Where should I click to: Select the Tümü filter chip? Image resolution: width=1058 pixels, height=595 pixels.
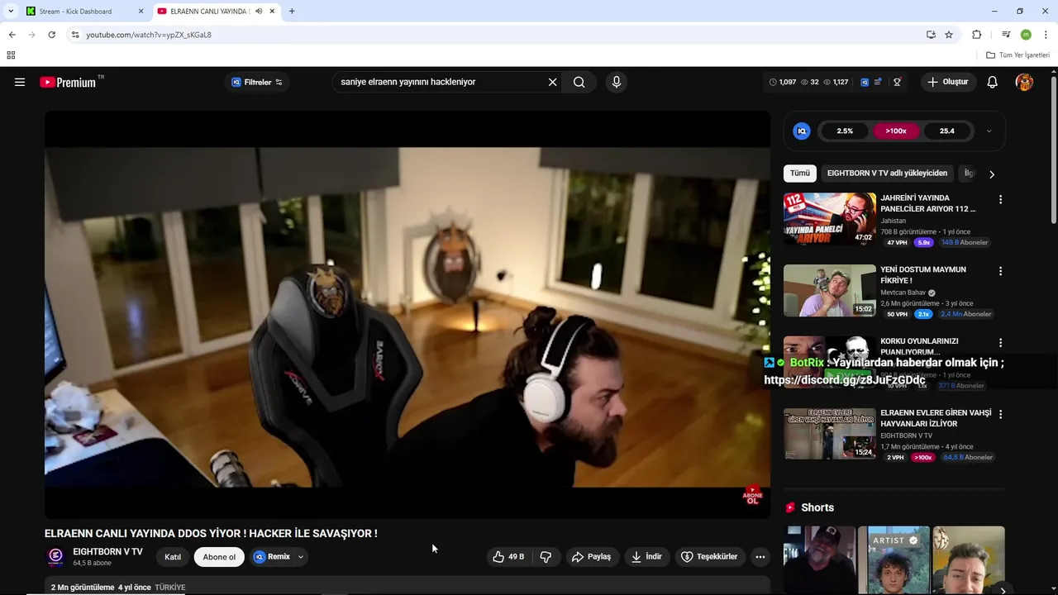800,174
